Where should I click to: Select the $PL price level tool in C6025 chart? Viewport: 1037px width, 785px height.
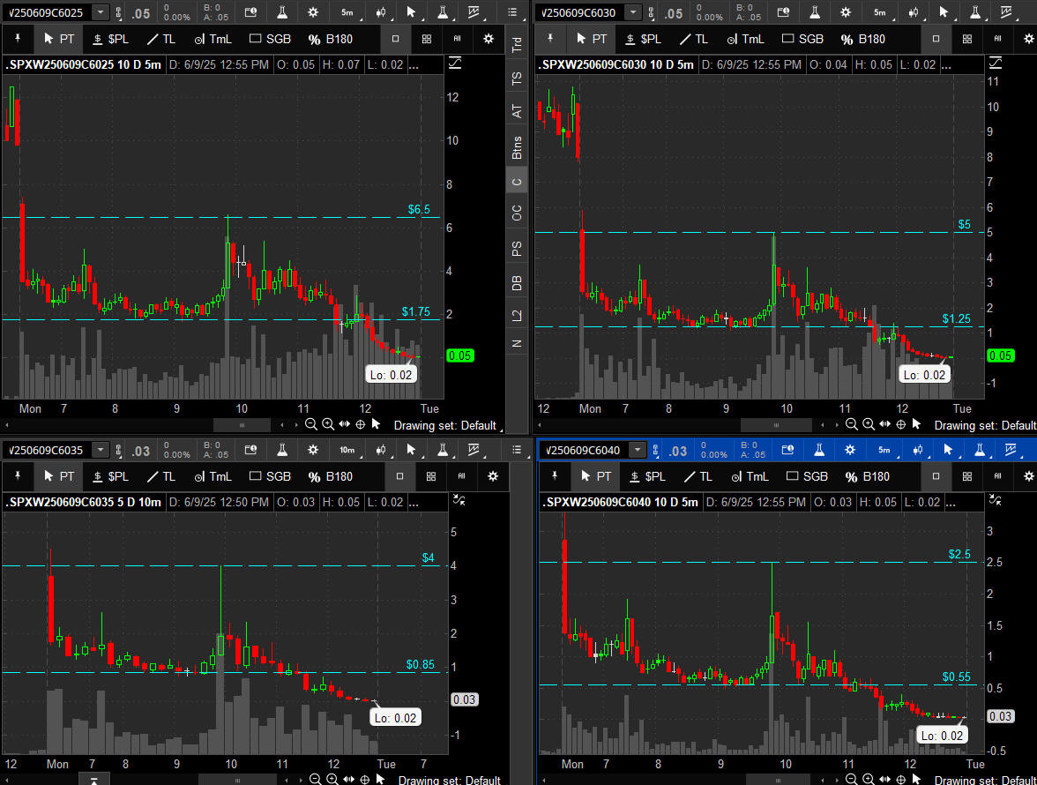110,39
